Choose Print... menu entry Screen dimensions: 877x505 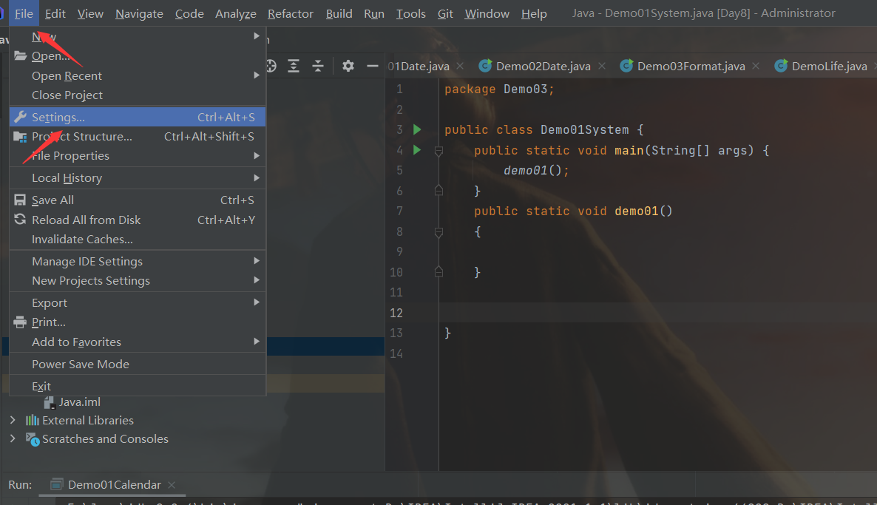pos(138,322)
